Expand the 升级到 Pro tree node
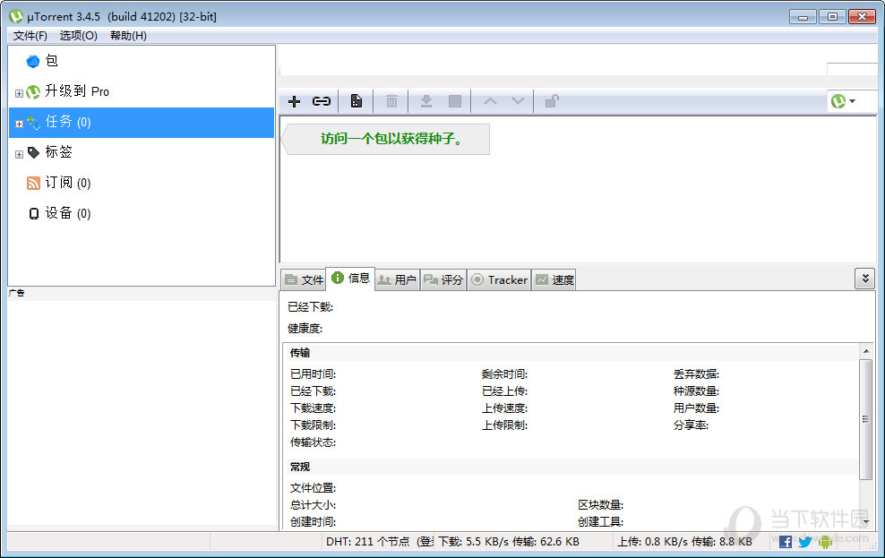 pos(19,93)
